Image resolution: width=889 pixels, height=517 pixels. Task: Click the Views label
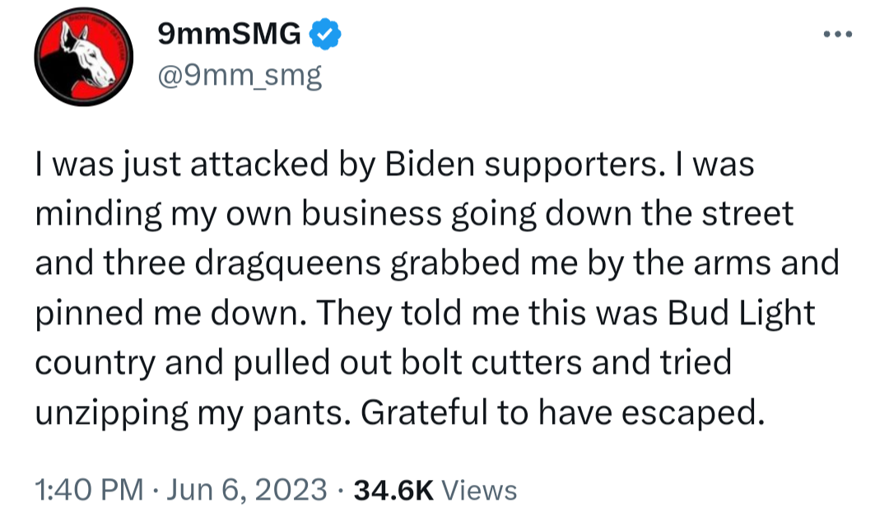pos(479,491)
